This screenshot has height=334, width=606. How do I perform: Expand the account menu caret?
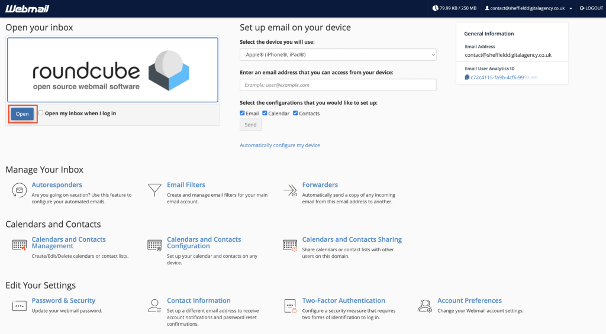click(x=571, y=8)
